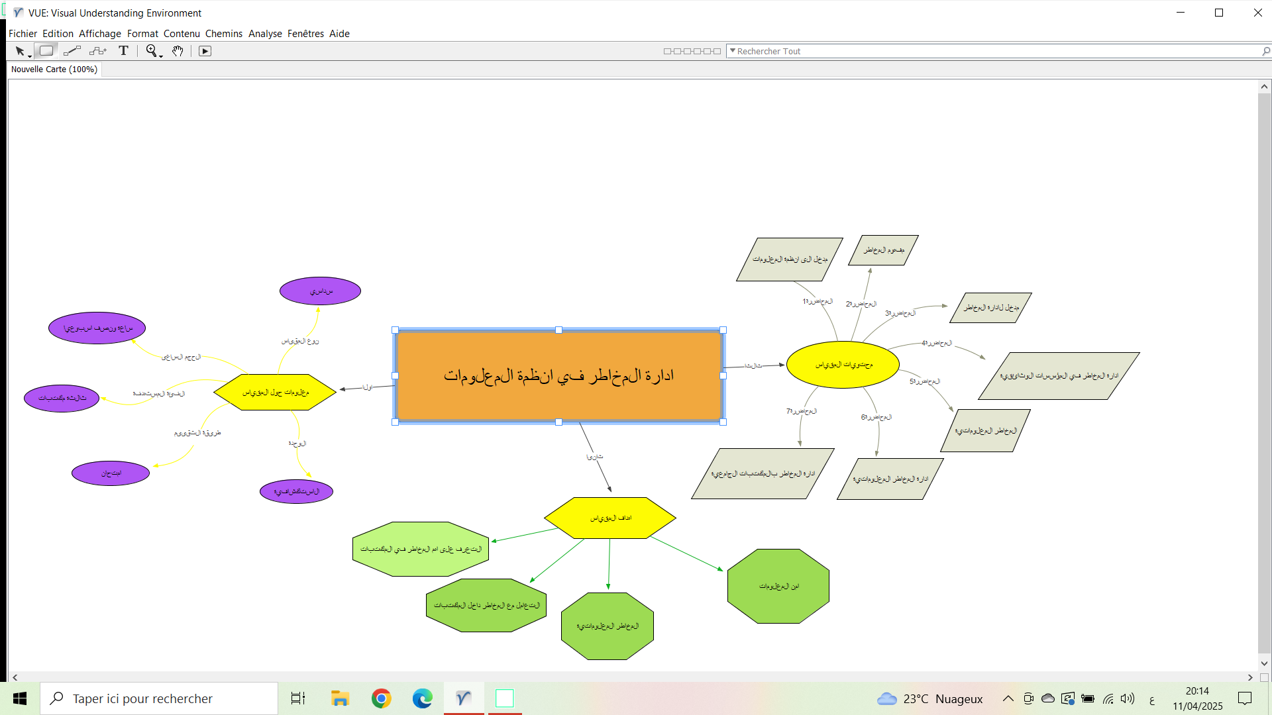Click the search text field

(994, 51)
